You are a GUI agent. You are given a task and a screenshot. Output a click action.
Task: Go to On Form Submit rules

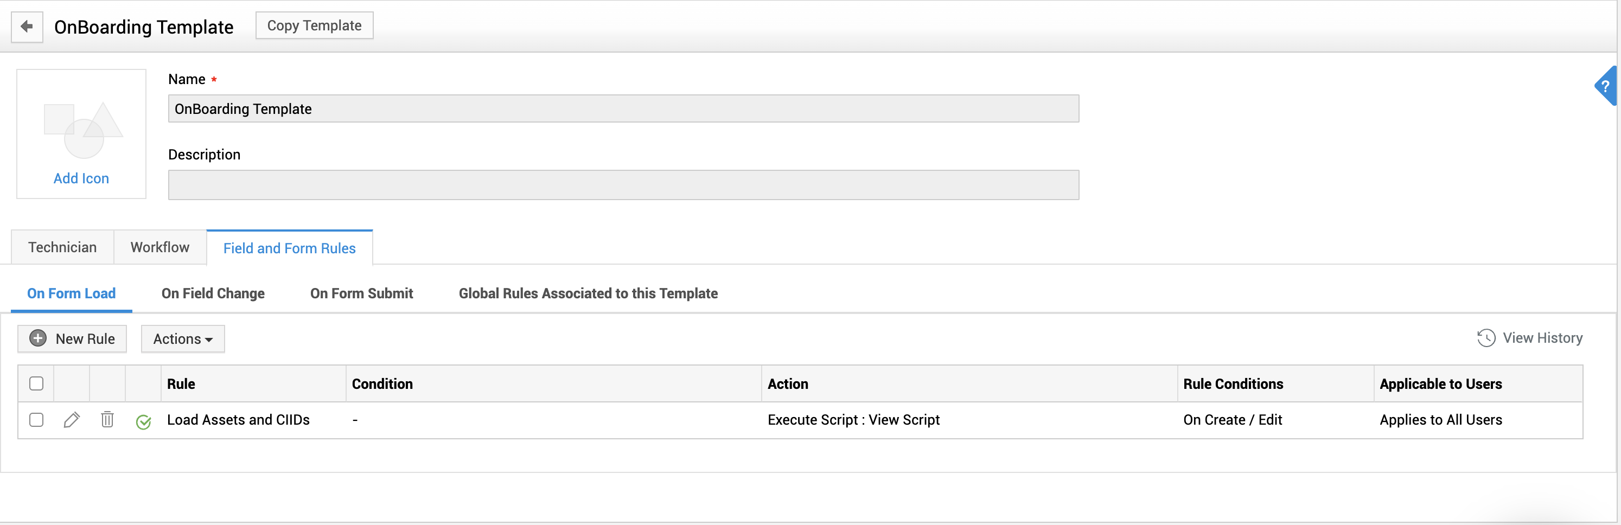click(361, 293)
